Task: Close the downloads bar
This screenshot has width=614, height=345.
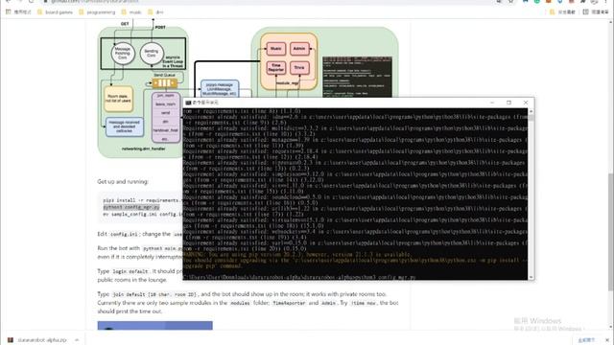Action: [x=607, y=340]
